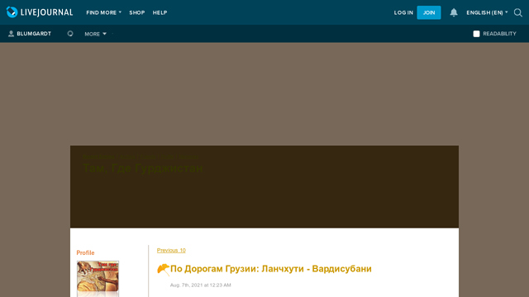Click Recent Entries in the journal header
The width and height of the screenshot is (529, 297).
pyautogui.click(x=98, y=157)
